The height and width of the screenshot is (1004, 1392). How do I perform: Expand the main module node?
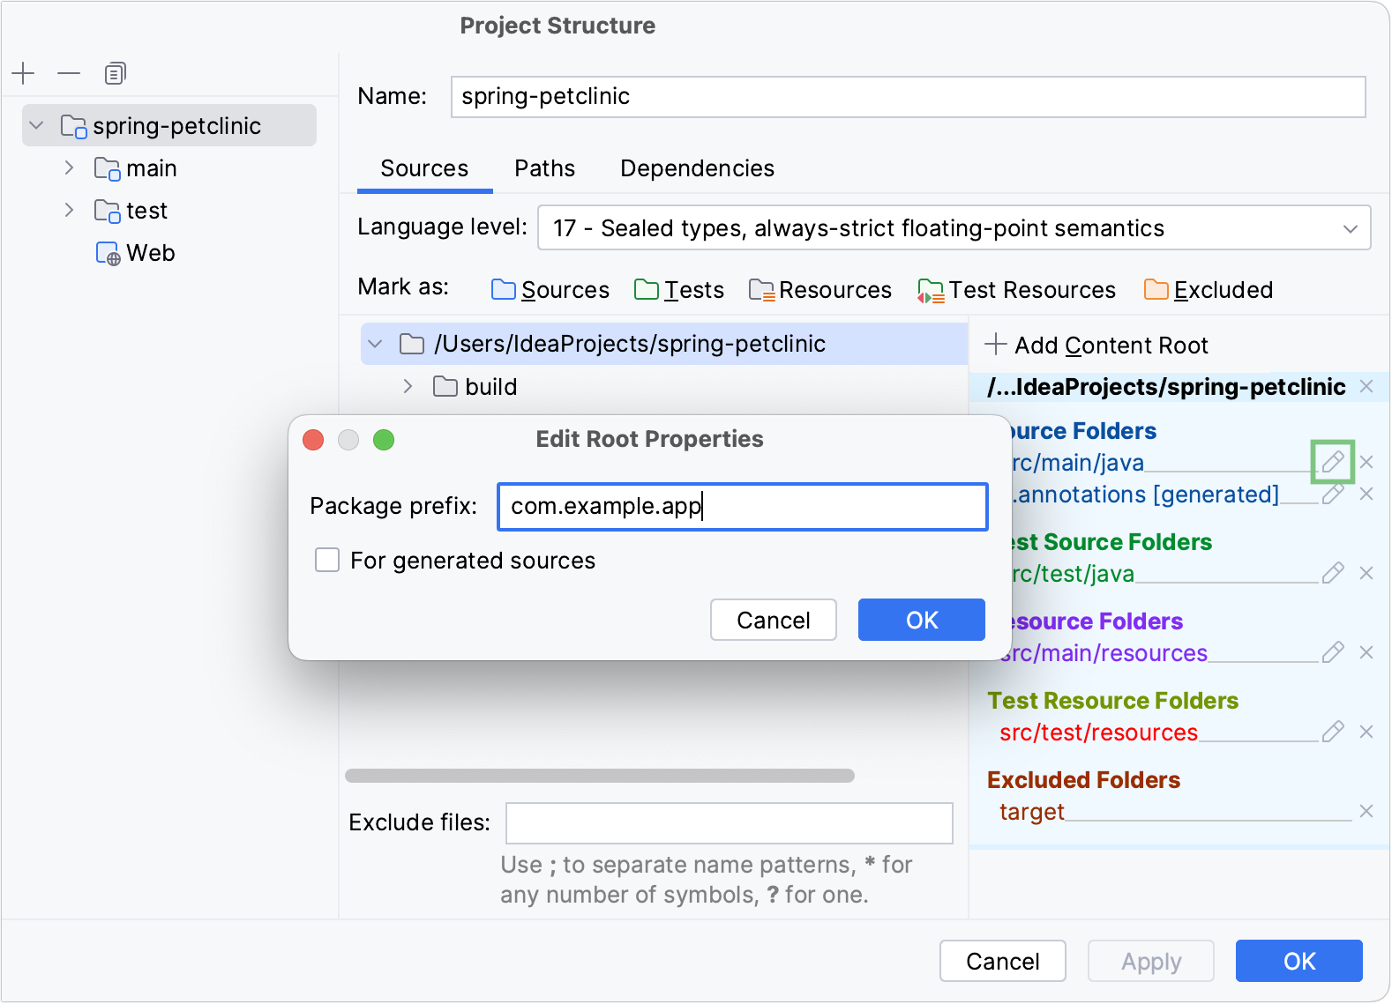pos(70,167)
